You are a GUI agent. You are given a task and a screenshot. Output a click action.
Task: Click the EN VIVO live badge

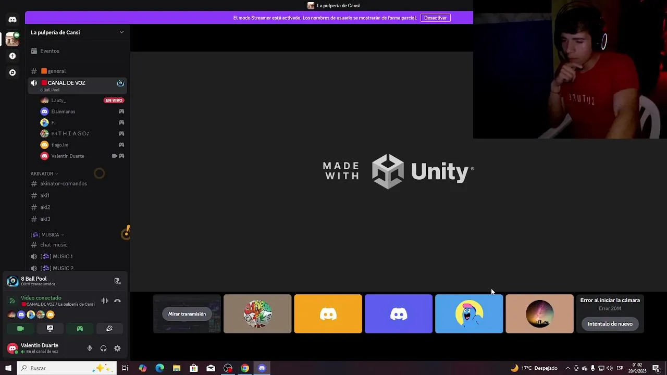point(114,101)
